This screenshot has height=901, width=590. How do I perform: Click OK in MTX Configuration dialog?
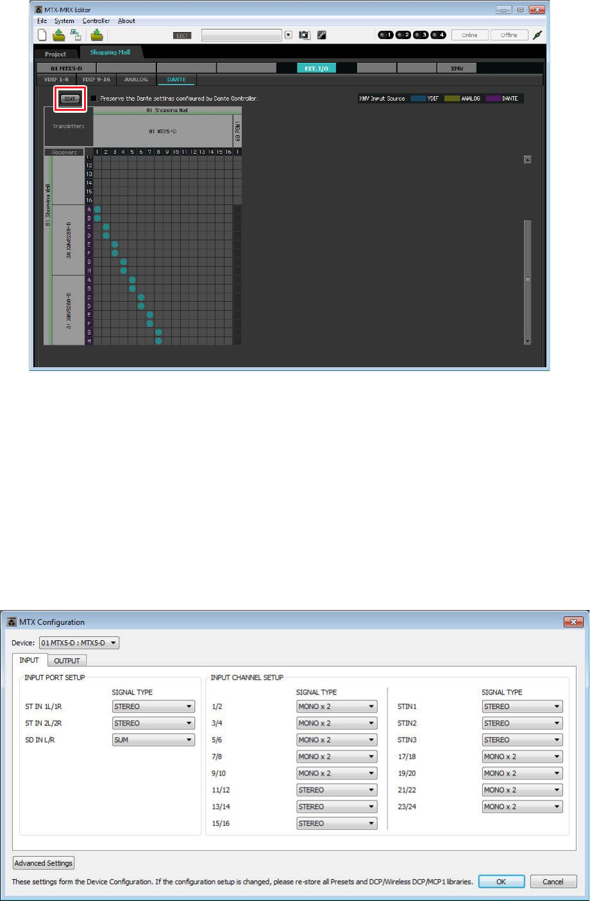pyautogui.click(x=501, y=882)
